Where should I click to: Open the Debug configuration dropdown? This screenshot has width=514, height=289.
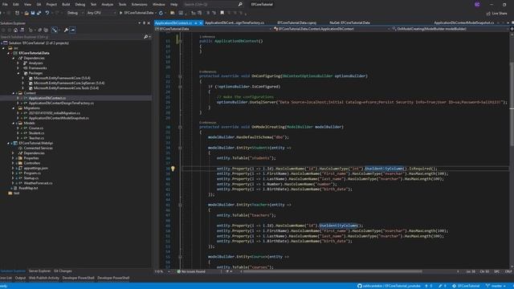75,13
